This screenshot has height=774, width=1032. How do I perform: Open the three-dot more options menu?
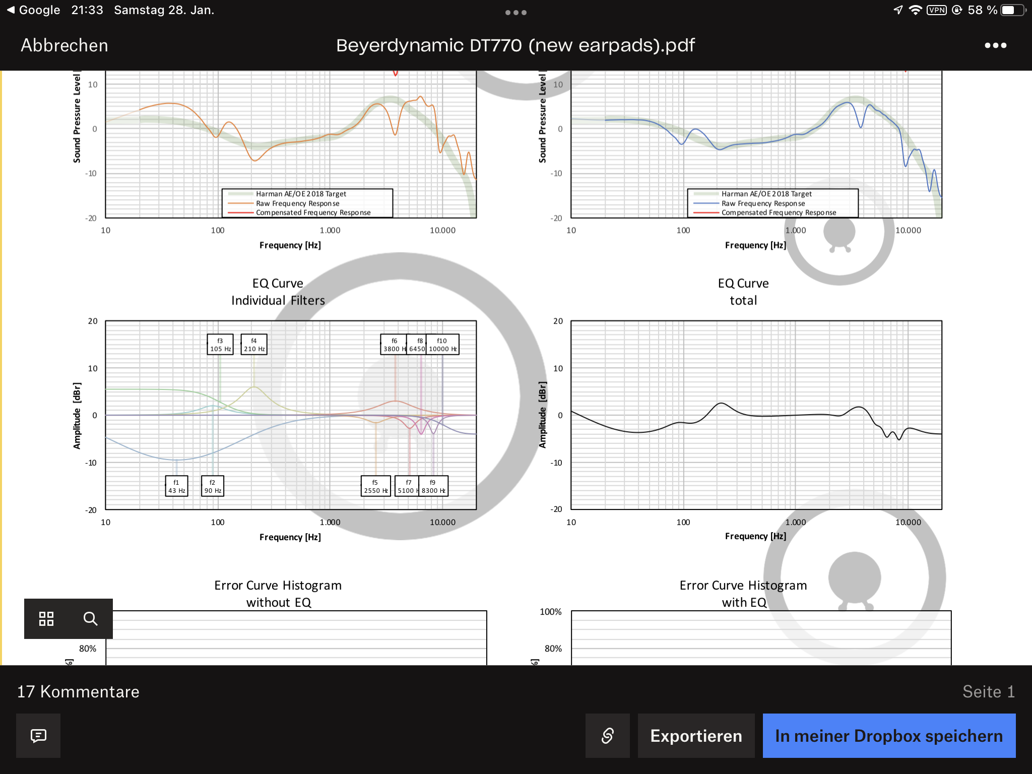(995, 45)
